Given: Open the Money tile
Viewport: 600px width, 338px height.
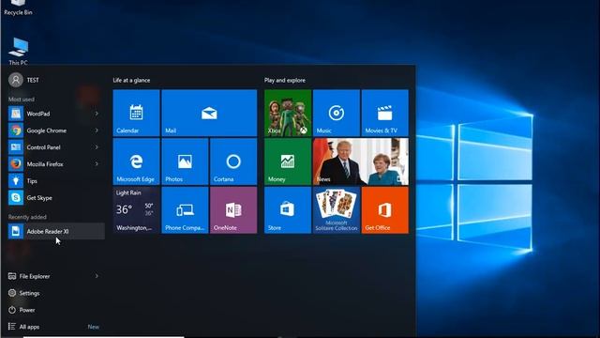Looking at the screenshot, I should [x=288, y=161].
